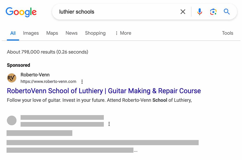The image size is (242, 160).
Task: Switch to the Images tab
Action: coord(31,33)
